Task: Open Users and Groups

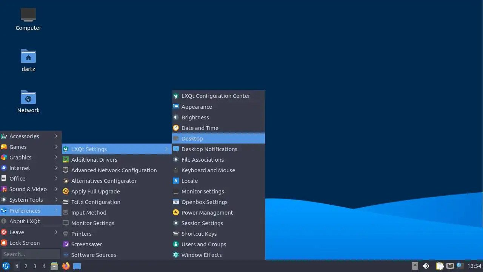Action: 218,244
